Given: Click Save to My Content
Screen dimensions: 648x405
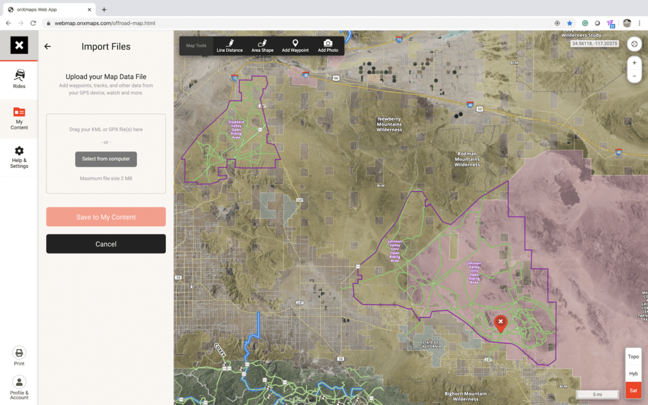Looking at the screenshot, I should click(x=106, y=217).
